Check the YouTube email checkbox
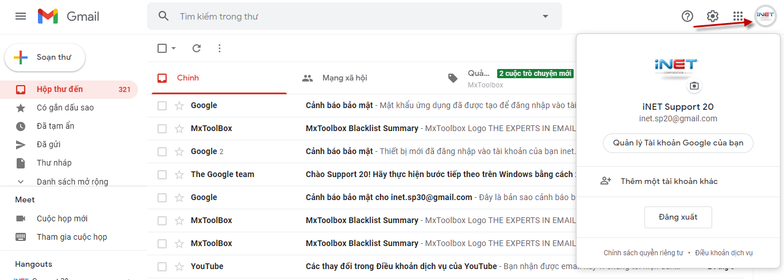 (x=162, y=267)
